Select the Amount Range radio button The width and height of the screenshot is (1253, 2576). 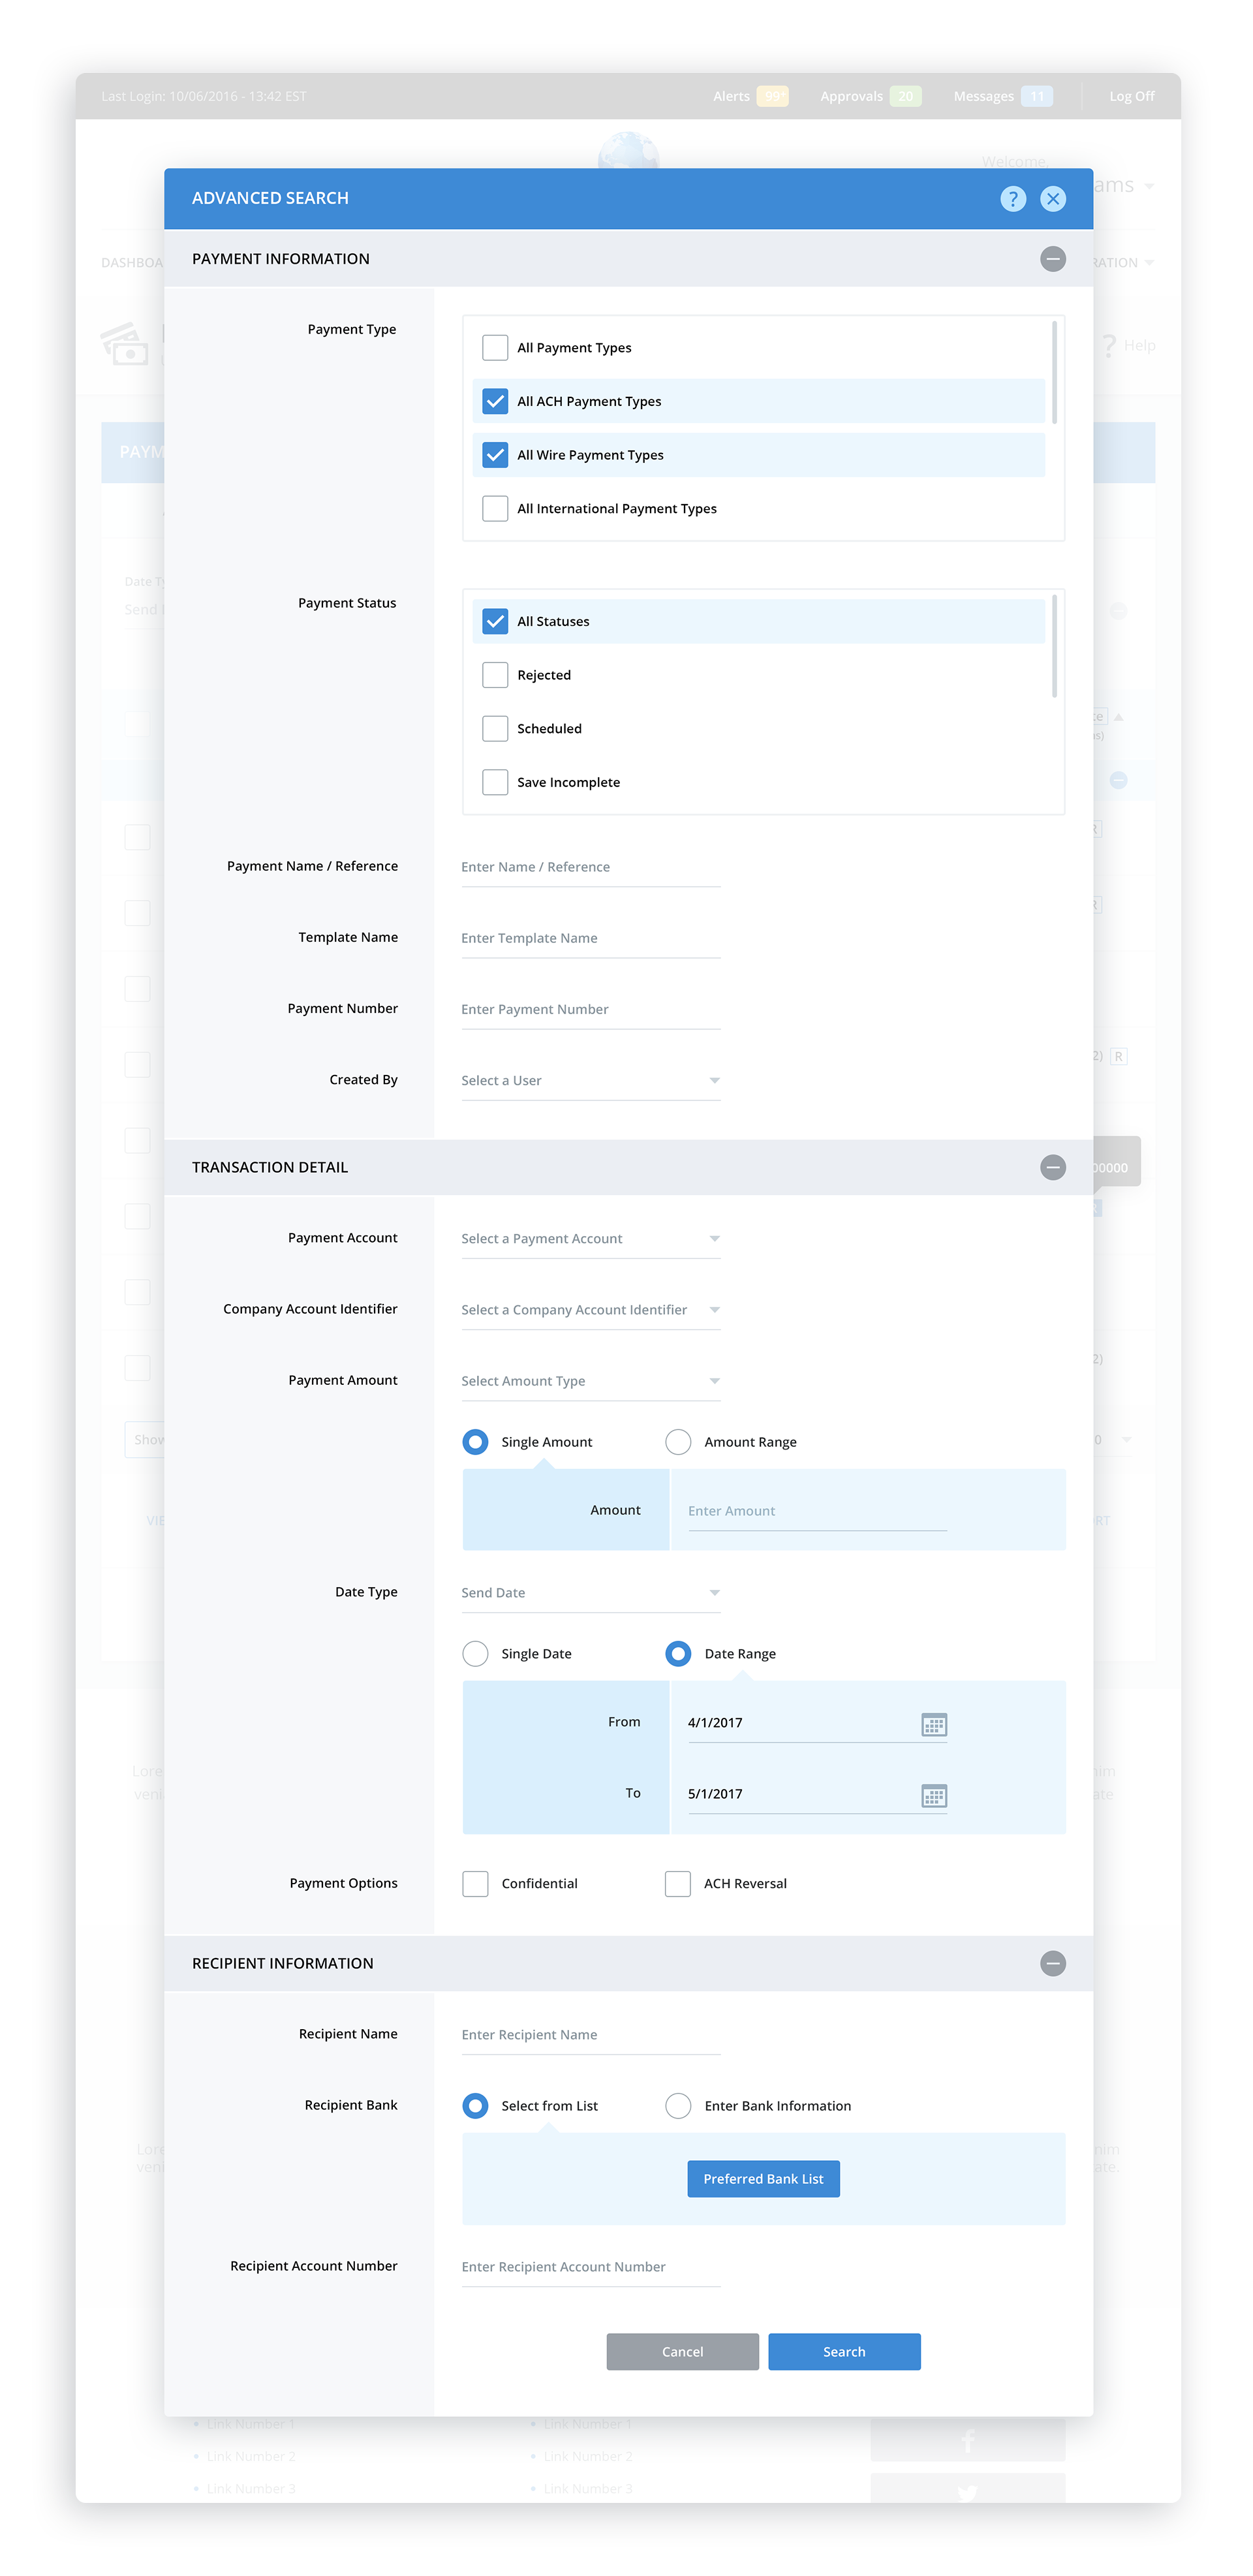click(678, 1442)
